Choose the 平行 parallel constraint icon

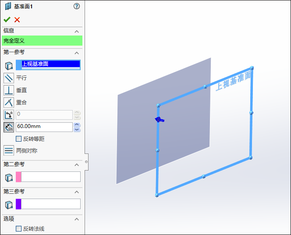point(9,78)
